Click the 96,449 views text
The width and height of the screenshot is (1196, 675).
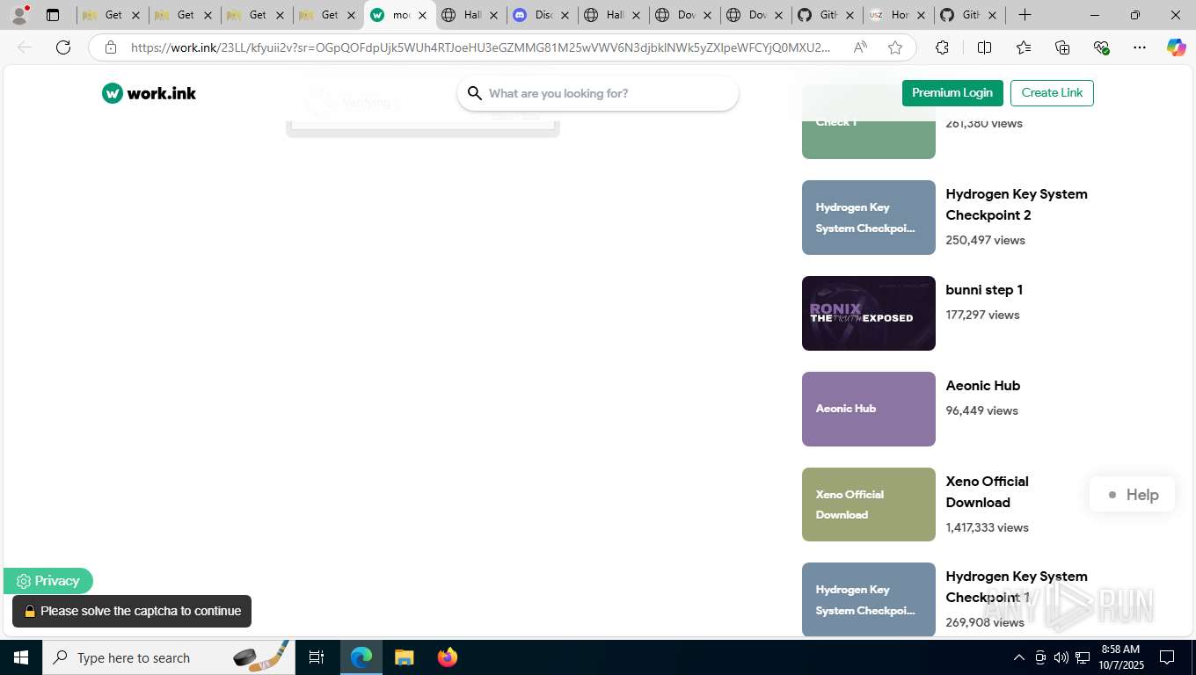[x=981, y=410]
